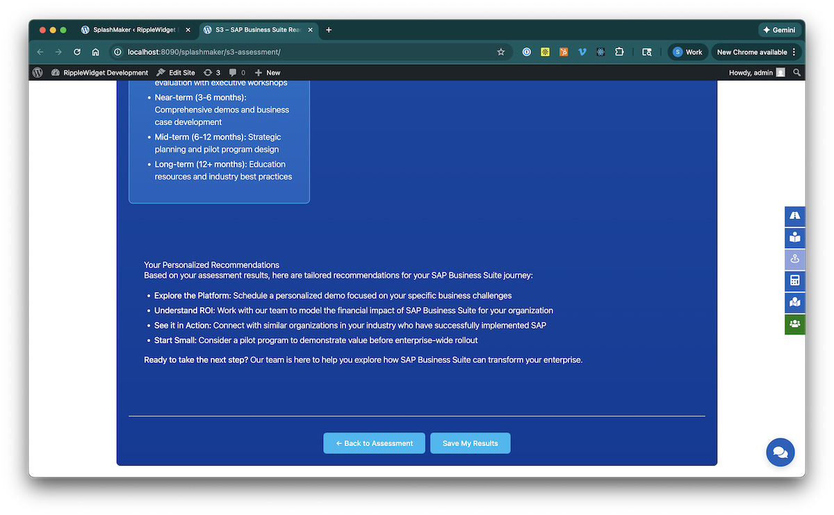Expand the New content menu

268,72
